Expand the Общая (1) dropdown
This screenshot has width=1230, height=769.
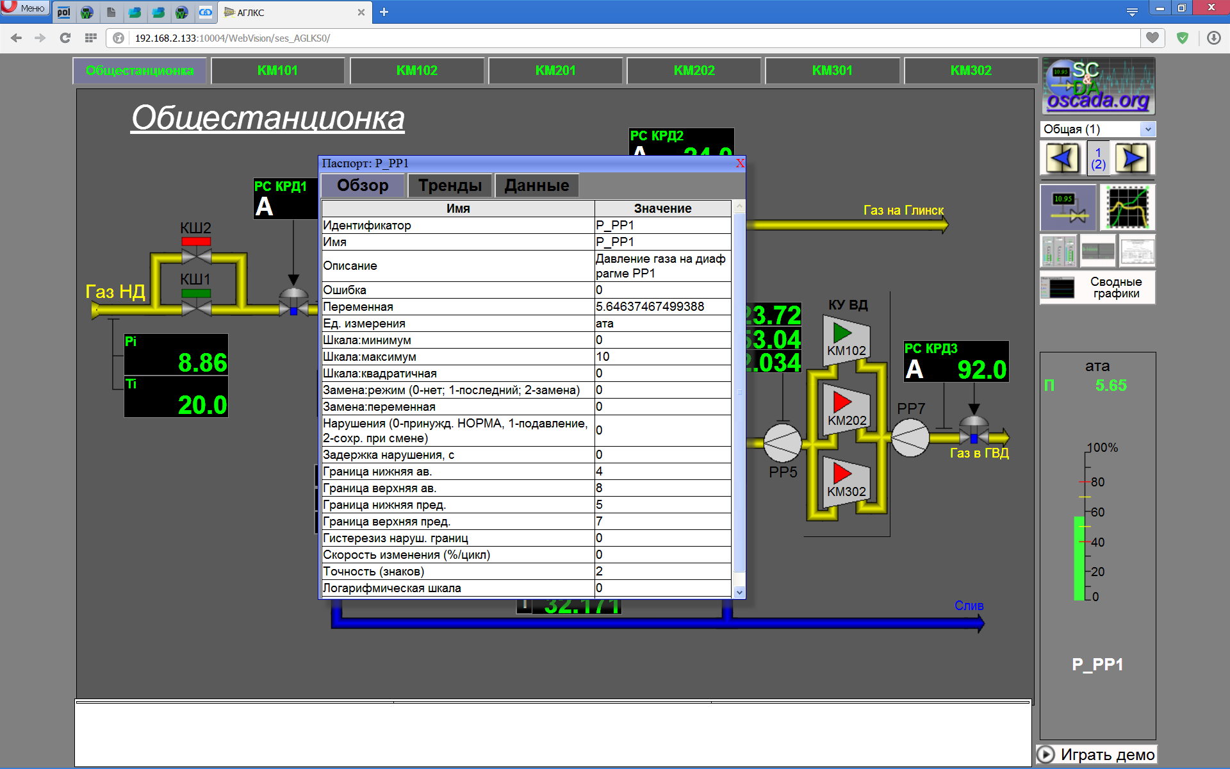point(1147,129)
